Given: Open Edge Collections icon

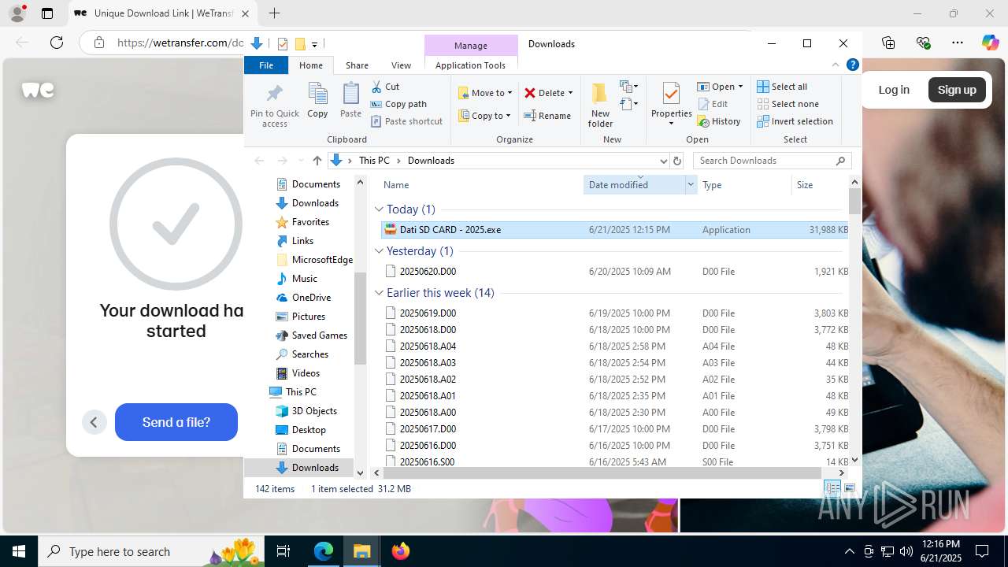Looking at the screenshot, I should coord(888,43).
